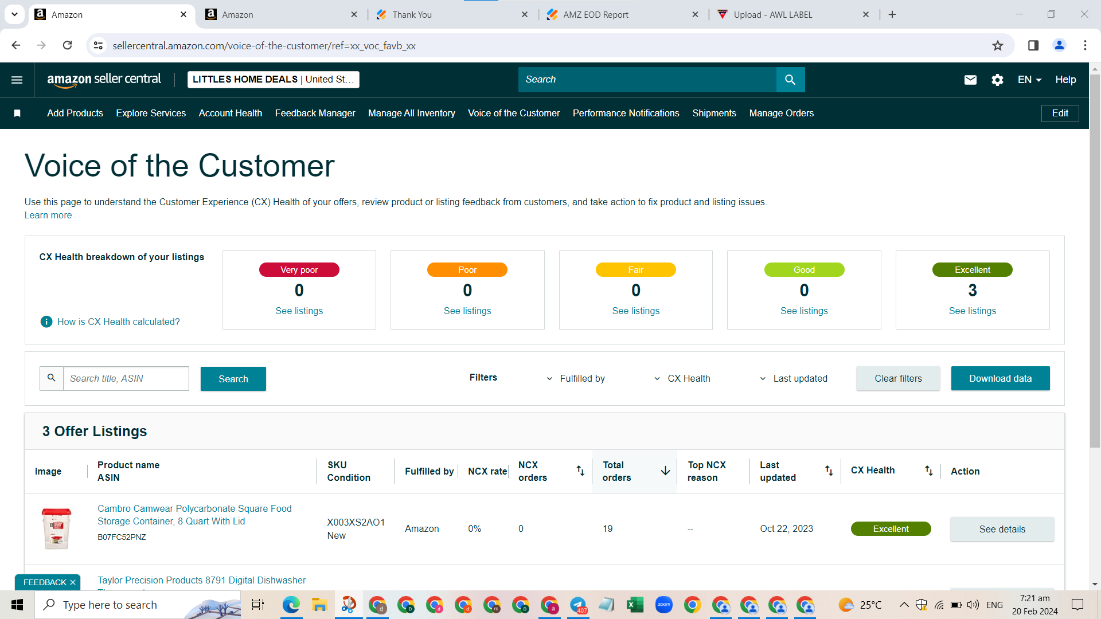
Task: Click the Edit bookmarks button
Action: coord(1060,113)
